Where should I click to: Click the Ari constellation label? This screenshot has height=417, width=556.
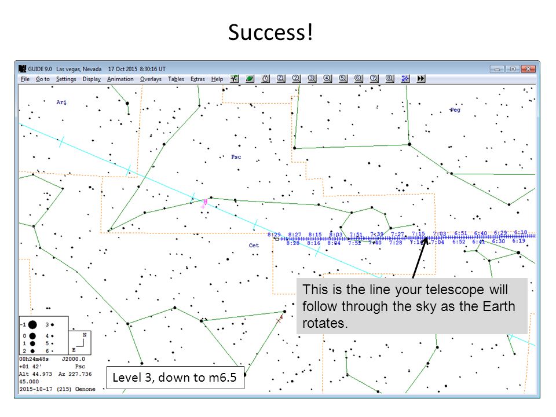click(x=61, y=102)
